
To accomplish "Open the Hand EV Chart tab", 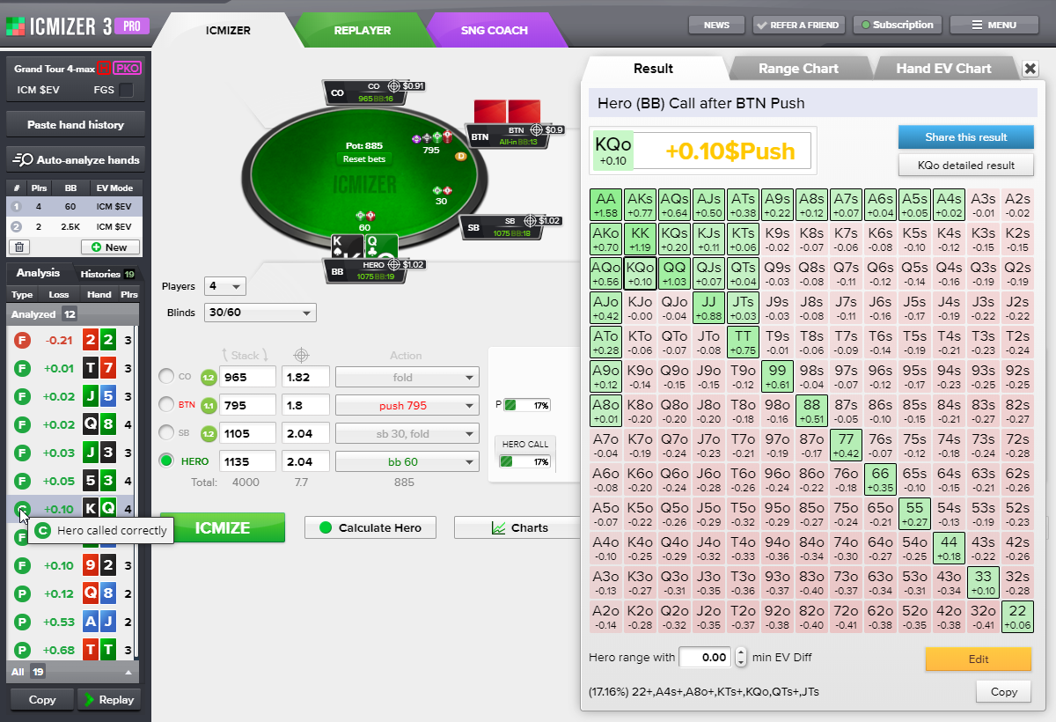I will click(x=943, y=69).
